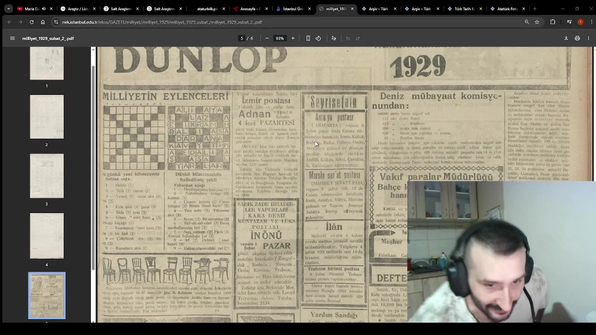Click the İzmir postası heading

pos(265,101)
